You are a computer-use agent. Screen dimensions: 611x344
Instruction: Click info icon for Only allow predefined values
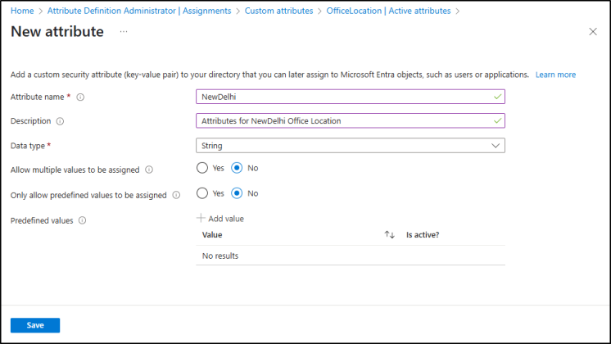pyautogui.click(x=176, y=195)
